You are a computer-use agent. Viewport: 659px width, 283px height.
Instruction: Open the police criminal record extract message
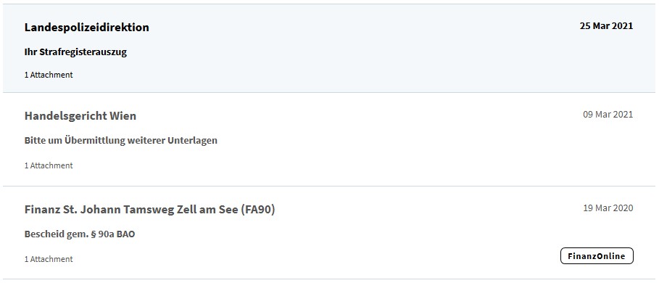(x=329, y=49)
